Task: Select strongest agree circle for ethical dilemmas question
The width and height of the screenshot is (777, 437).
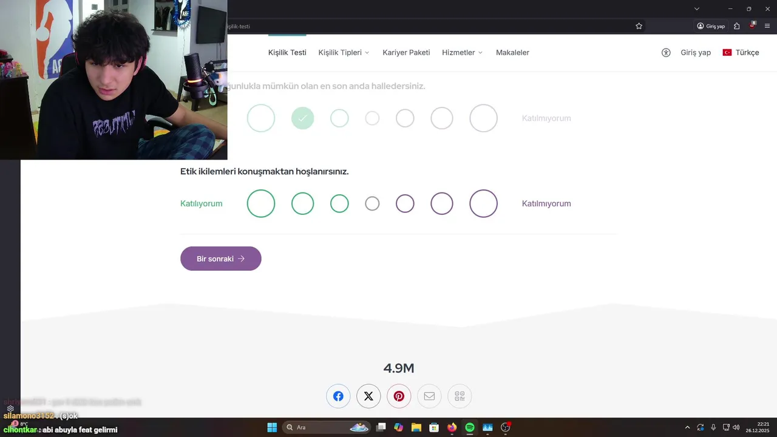Action: pos(261,203)
